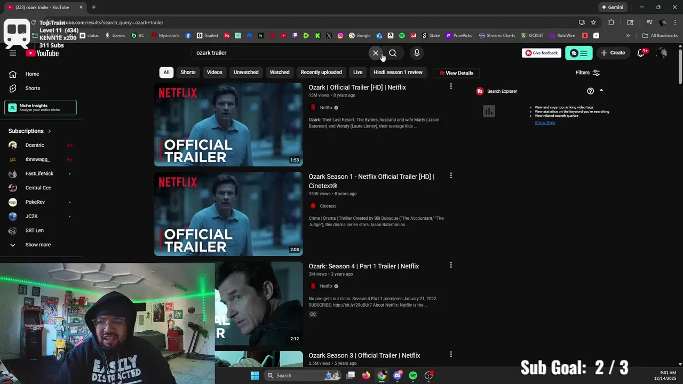Viewport: 683px width, 384px height.
Task: Open the Spotify bookmark icon
Action: [x=402, y=36]
